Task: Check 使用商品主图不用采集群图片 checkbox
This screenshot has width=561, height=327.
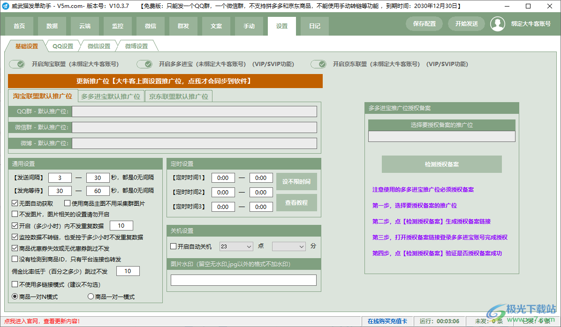Action: click(x=67, y=203)
